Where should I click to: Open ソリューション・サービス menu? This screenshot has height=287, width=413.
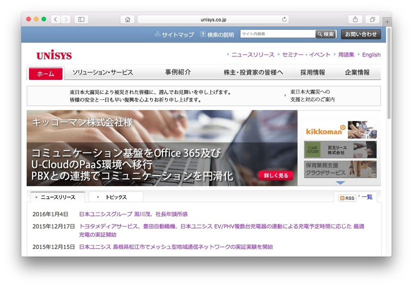pyautogui.click(x=102, y=72)
